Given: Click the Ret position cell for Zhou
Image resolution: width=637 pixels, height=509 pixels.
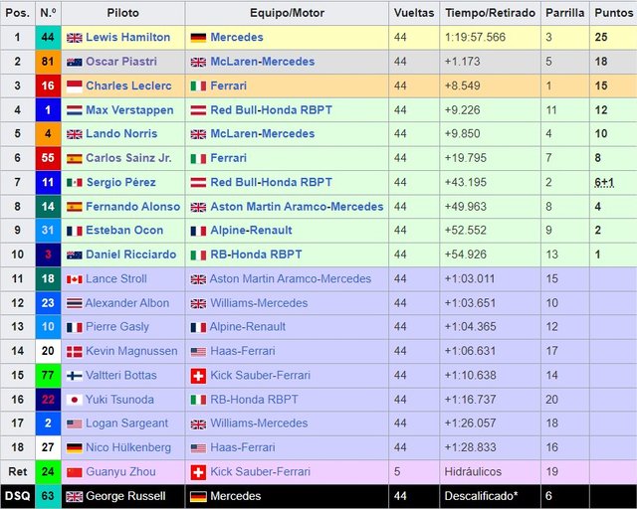Looking at the screenshot, I should point(18,471).
